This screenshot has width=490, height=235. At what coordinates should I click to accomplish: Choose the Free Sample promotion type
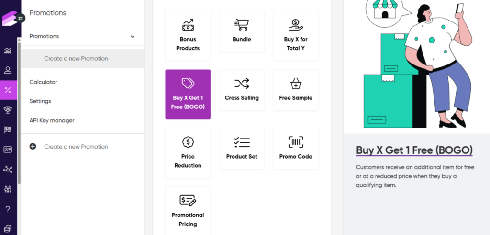tap(295, 90)
